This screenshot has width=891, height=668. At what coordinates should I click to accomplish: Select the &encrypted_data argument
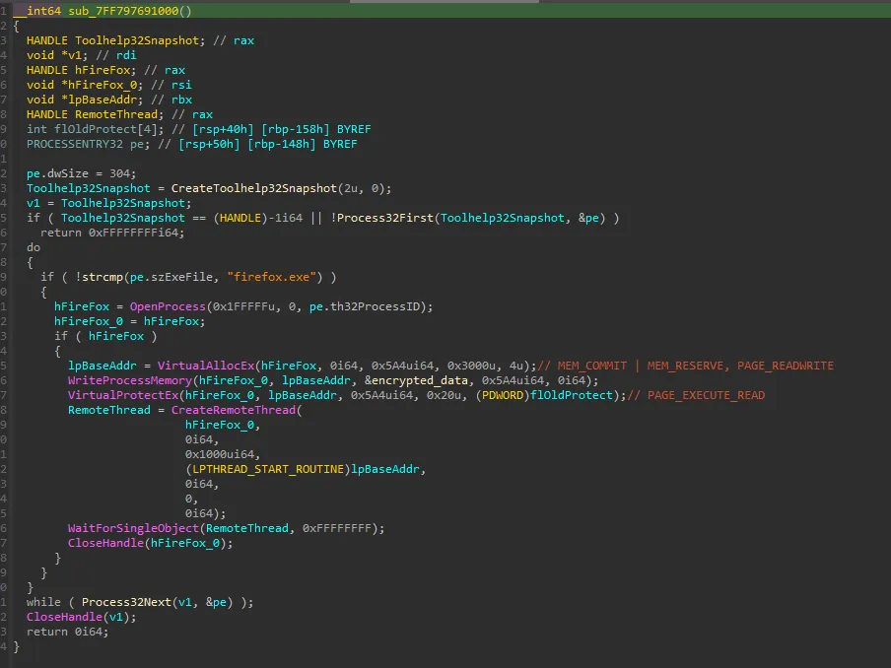click(416, 380)
